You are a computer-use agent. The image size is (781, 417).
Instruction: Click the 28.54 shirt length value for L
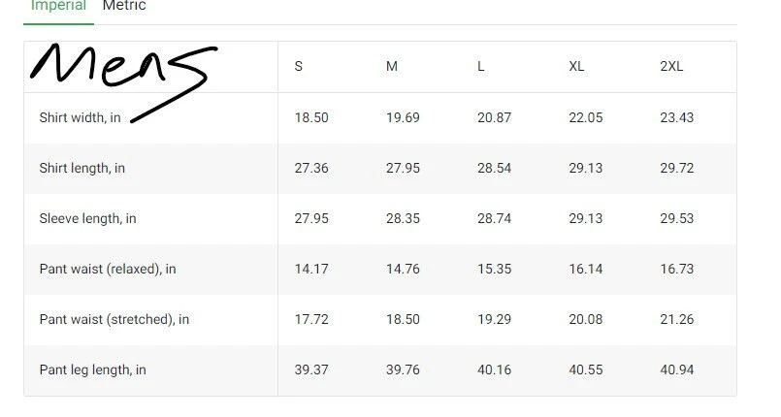[494, 168]
